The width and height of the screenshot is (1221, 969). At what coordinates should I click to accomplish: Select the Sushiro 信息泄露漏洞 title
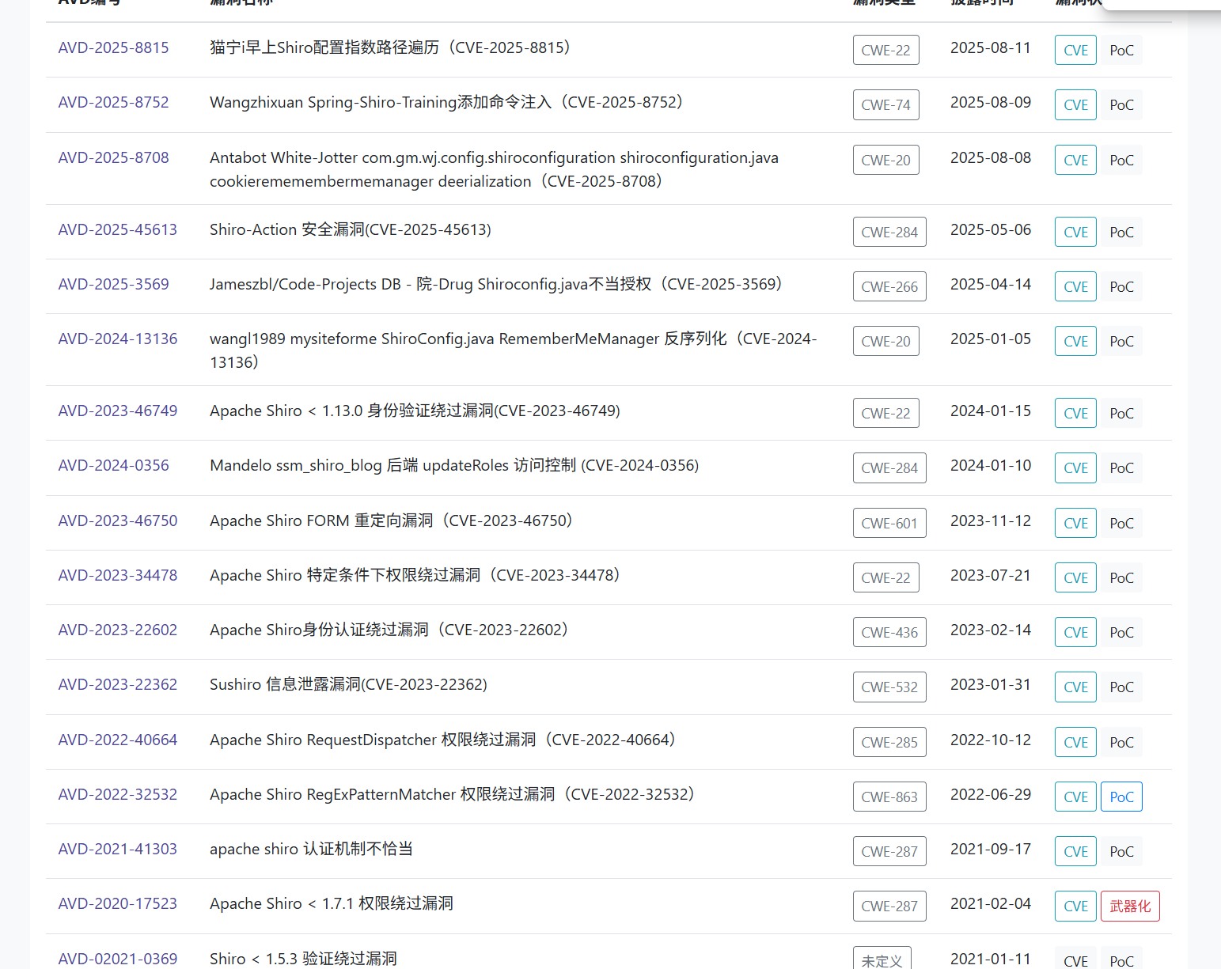[x=348, y=684]
